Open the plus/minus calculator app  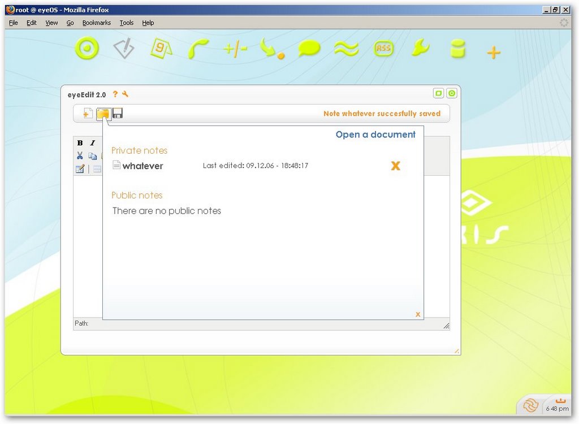[235, 49]
